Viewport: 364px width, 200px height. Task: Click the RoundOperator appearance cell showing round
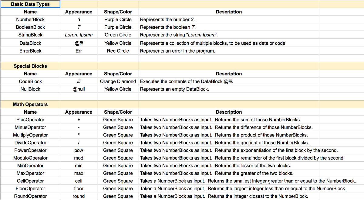79,196
